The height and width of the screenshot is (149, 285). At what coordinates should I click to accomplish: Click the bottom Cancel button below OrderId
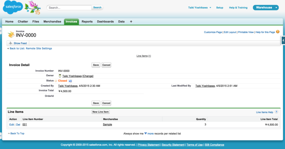click(x=106, y=103)
